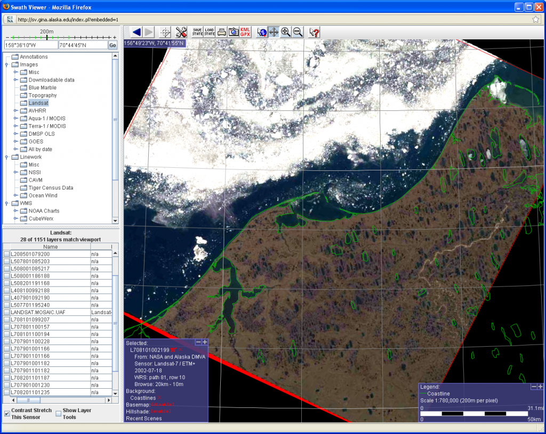Select the zoom out magnifier tool

tap(298, 32)
